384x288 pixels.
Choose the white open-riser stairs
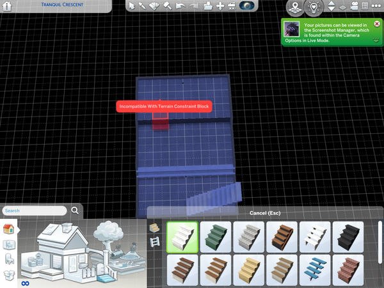point(315,237)
